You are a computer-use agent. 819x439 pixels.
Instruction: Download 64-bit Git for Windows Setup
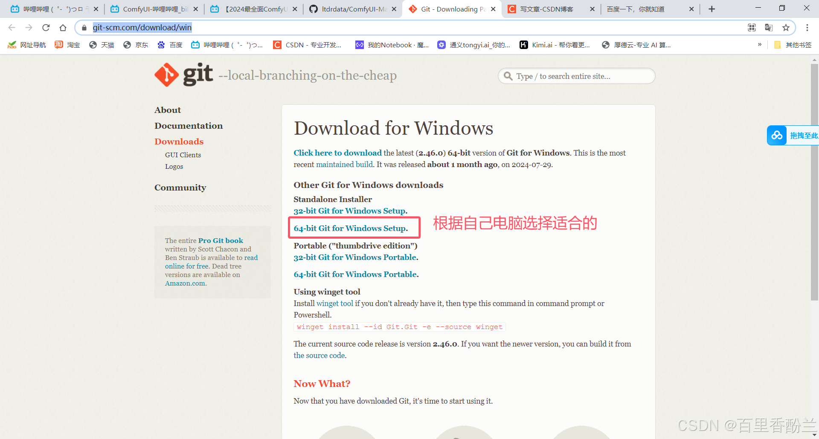click(351, 228)
